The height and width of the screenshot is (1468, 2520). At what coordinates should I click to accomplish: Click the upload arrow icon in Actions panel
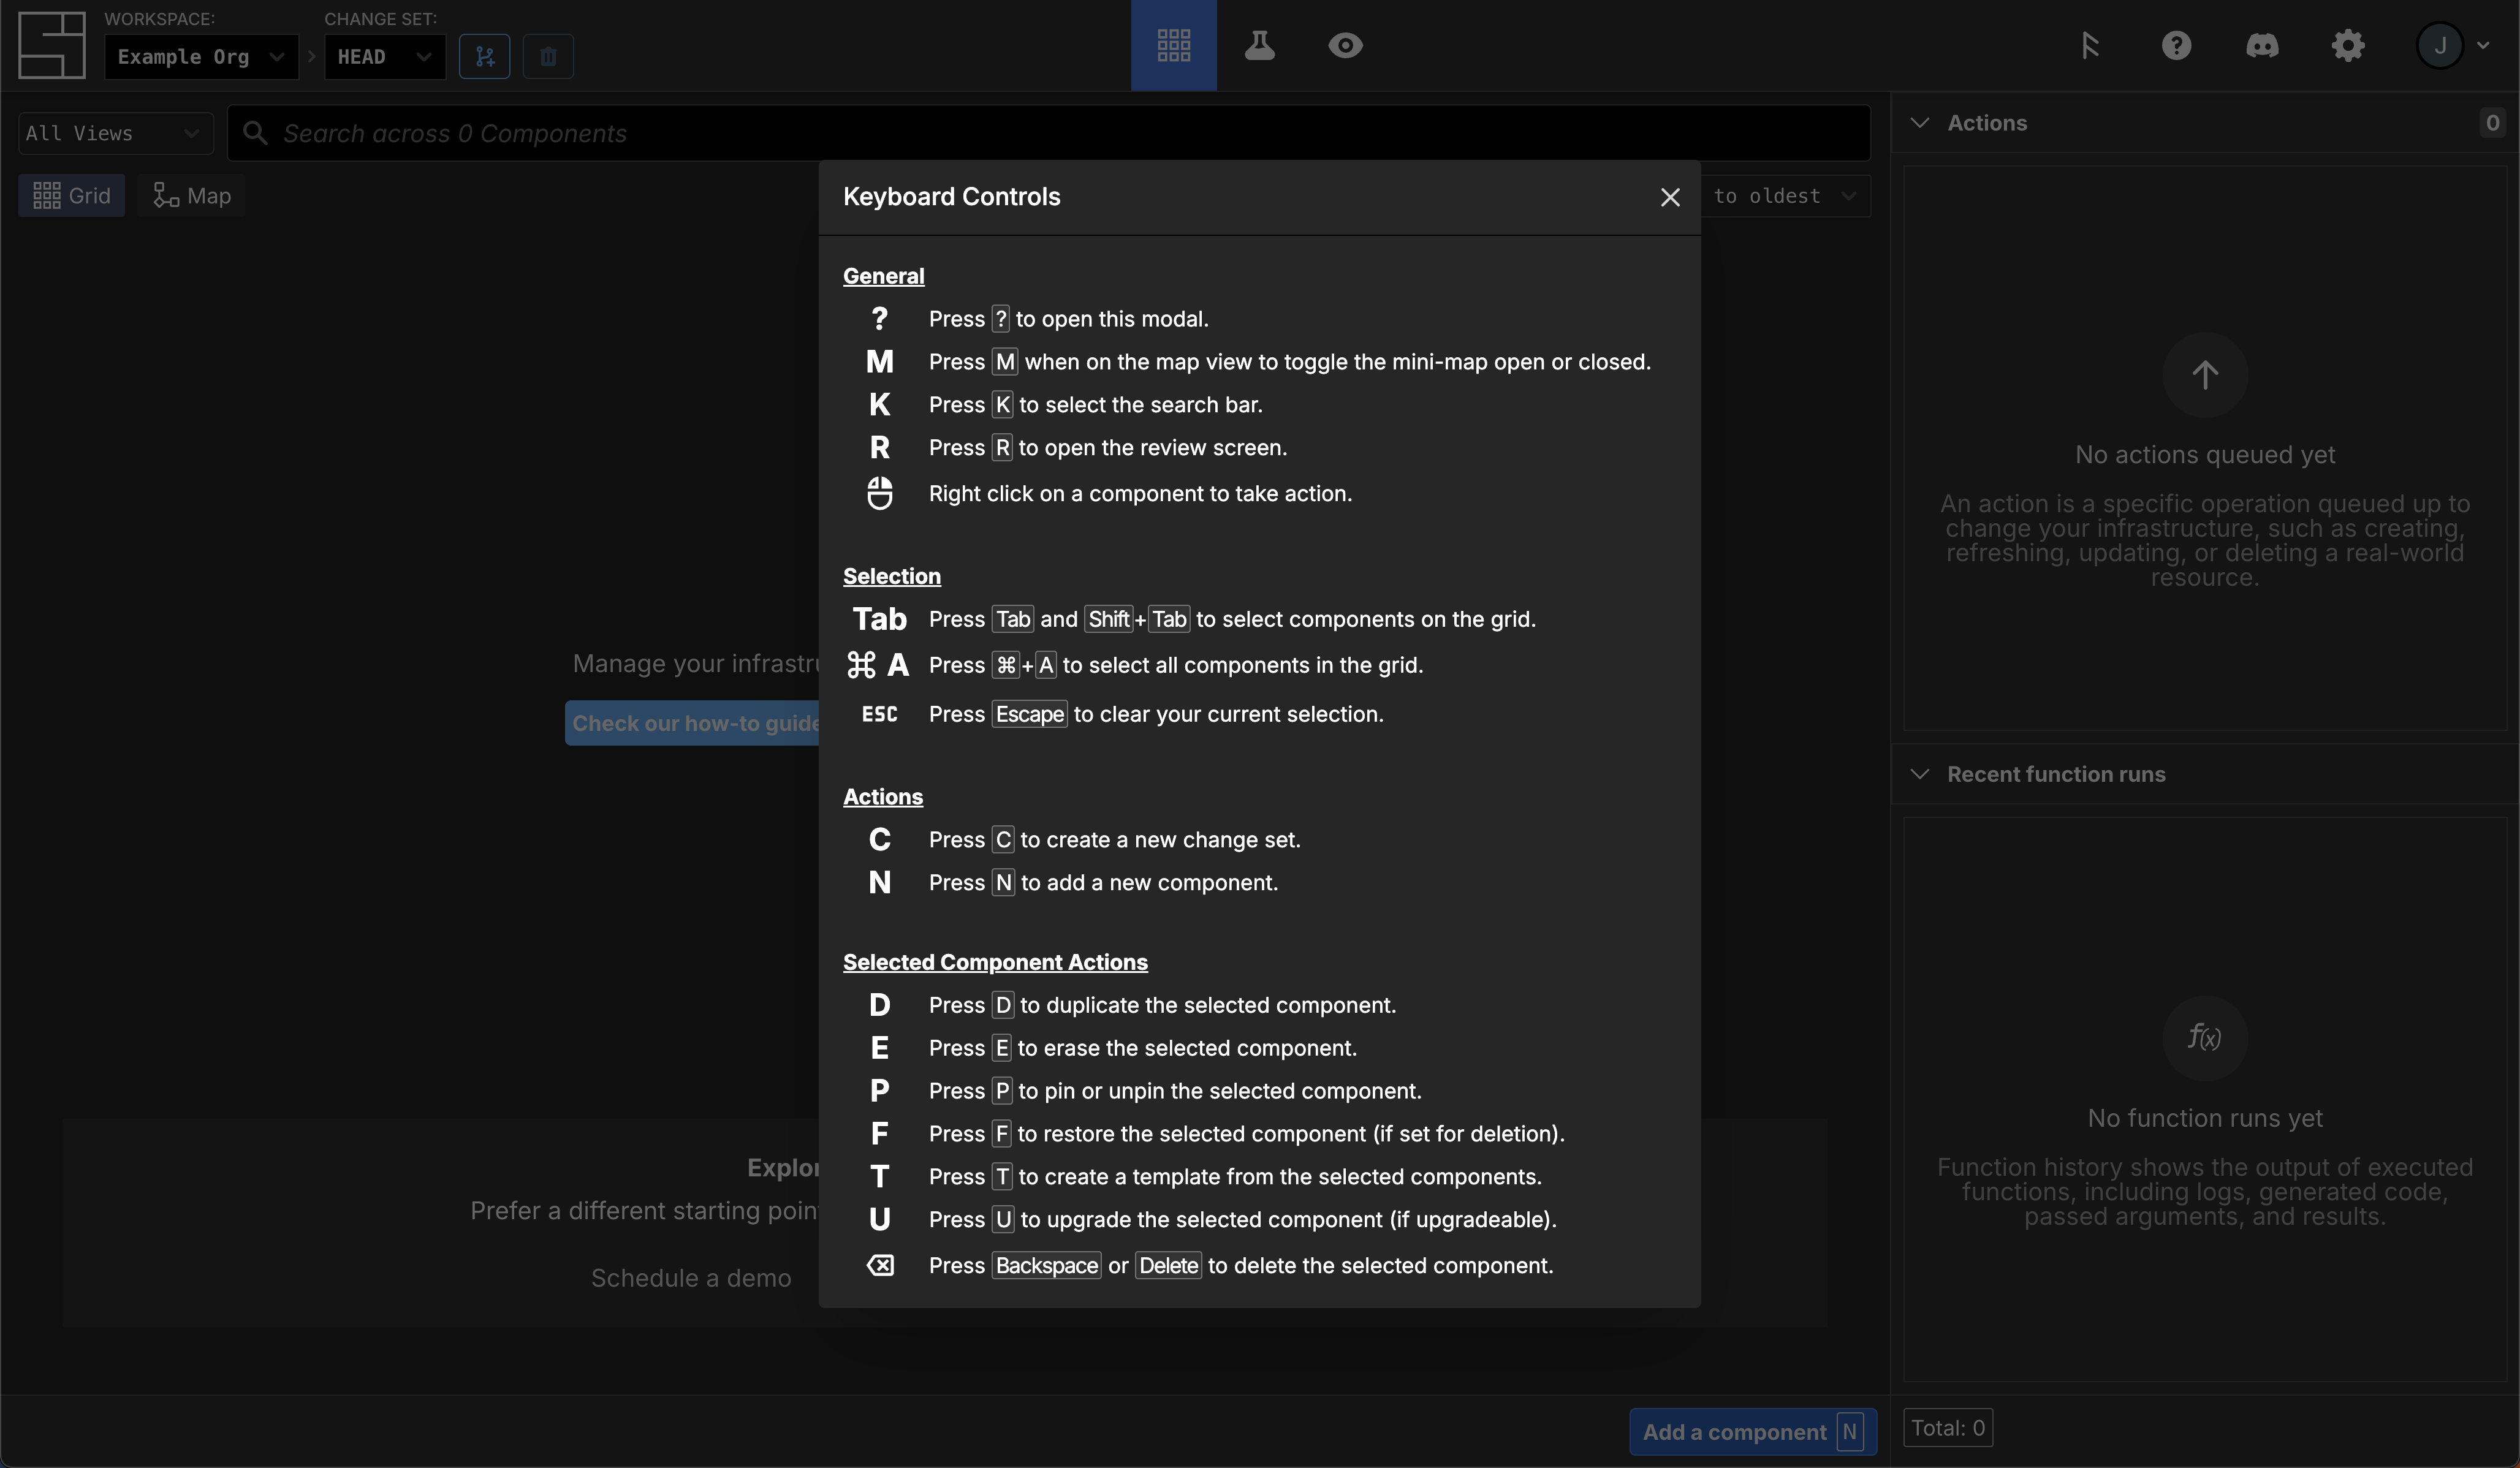coord(2205,375)
